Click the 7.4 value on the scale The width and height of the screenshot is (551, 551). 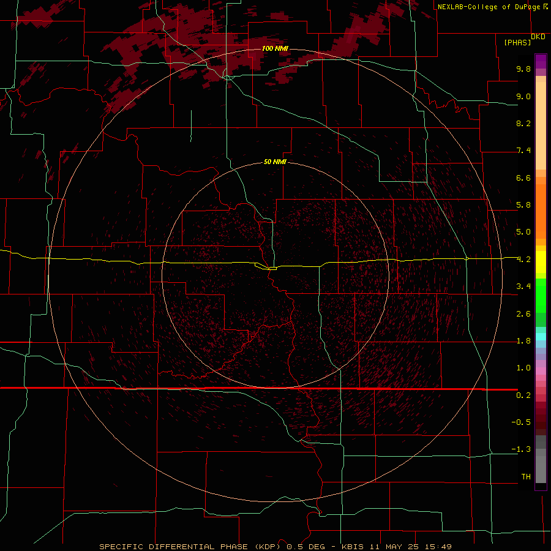(x=523, y=151)
